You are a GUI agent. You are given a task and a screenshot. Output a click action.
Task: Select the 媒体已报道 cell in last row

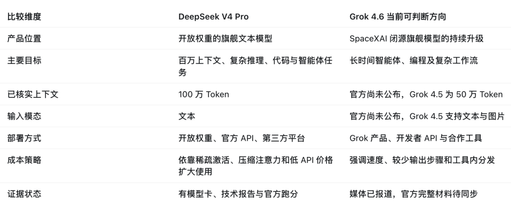coord(414,194)
